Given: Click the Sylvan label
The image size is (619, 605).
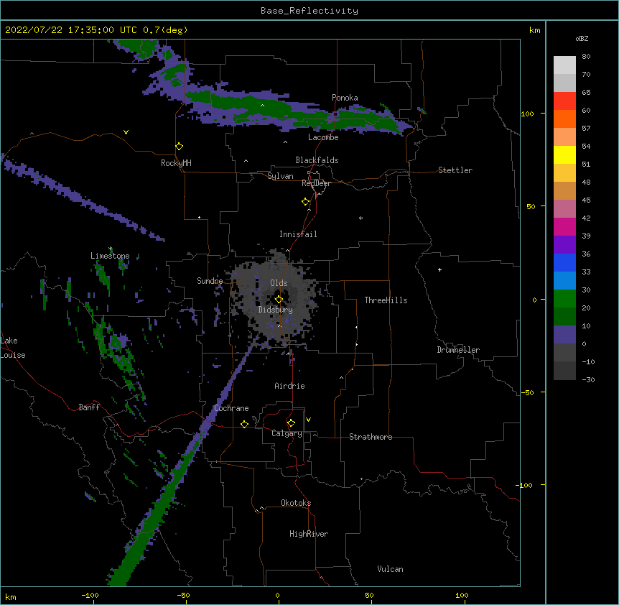Looking at the screenshot, I should point(280,176).
